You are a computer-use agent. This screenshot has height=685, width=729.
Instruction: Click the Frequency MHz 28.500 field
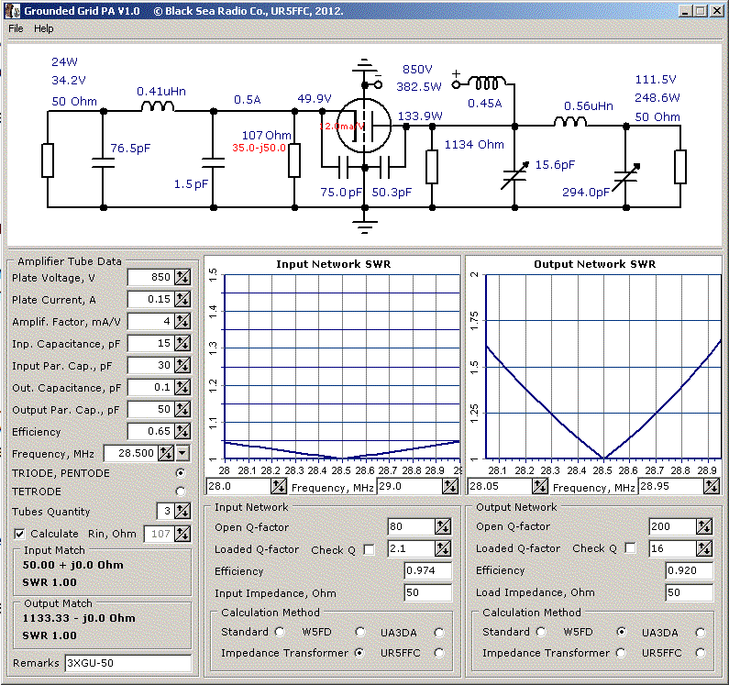131,453
